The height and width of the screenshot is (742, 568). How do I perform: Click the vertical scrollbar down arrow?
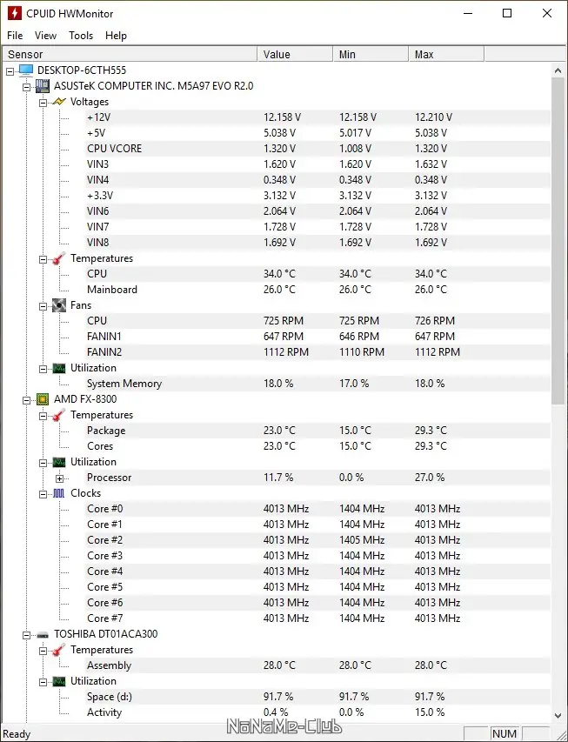pyautogui.click(x=559, y=716)
